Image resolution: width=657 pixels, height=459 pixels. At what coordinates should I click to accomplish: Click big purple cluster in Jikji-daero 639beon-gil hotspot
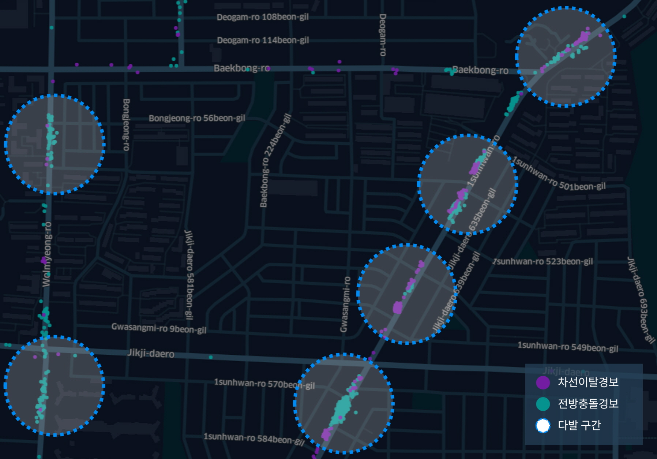pos(397,307)
